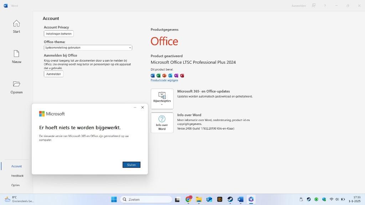The height and width of the screenshot is (205, 365).
Task: Click the Word icon under Dit product bevat
Action: click(153, 75)
